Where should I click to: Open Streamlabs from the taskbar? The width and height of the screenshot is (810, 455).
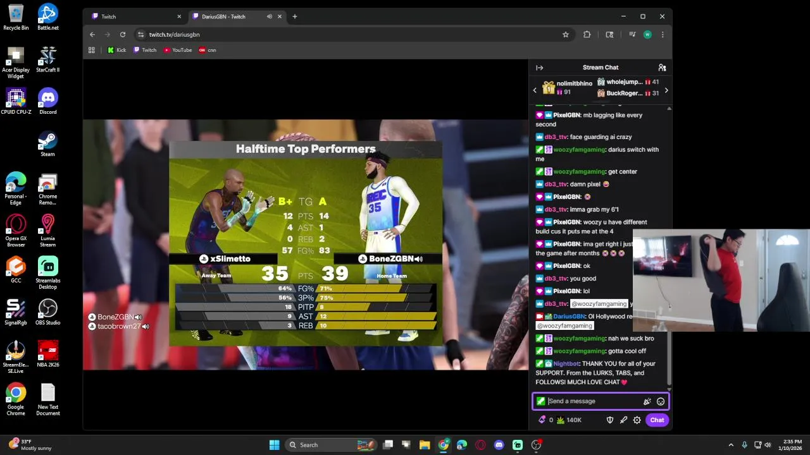coord(518,445)
